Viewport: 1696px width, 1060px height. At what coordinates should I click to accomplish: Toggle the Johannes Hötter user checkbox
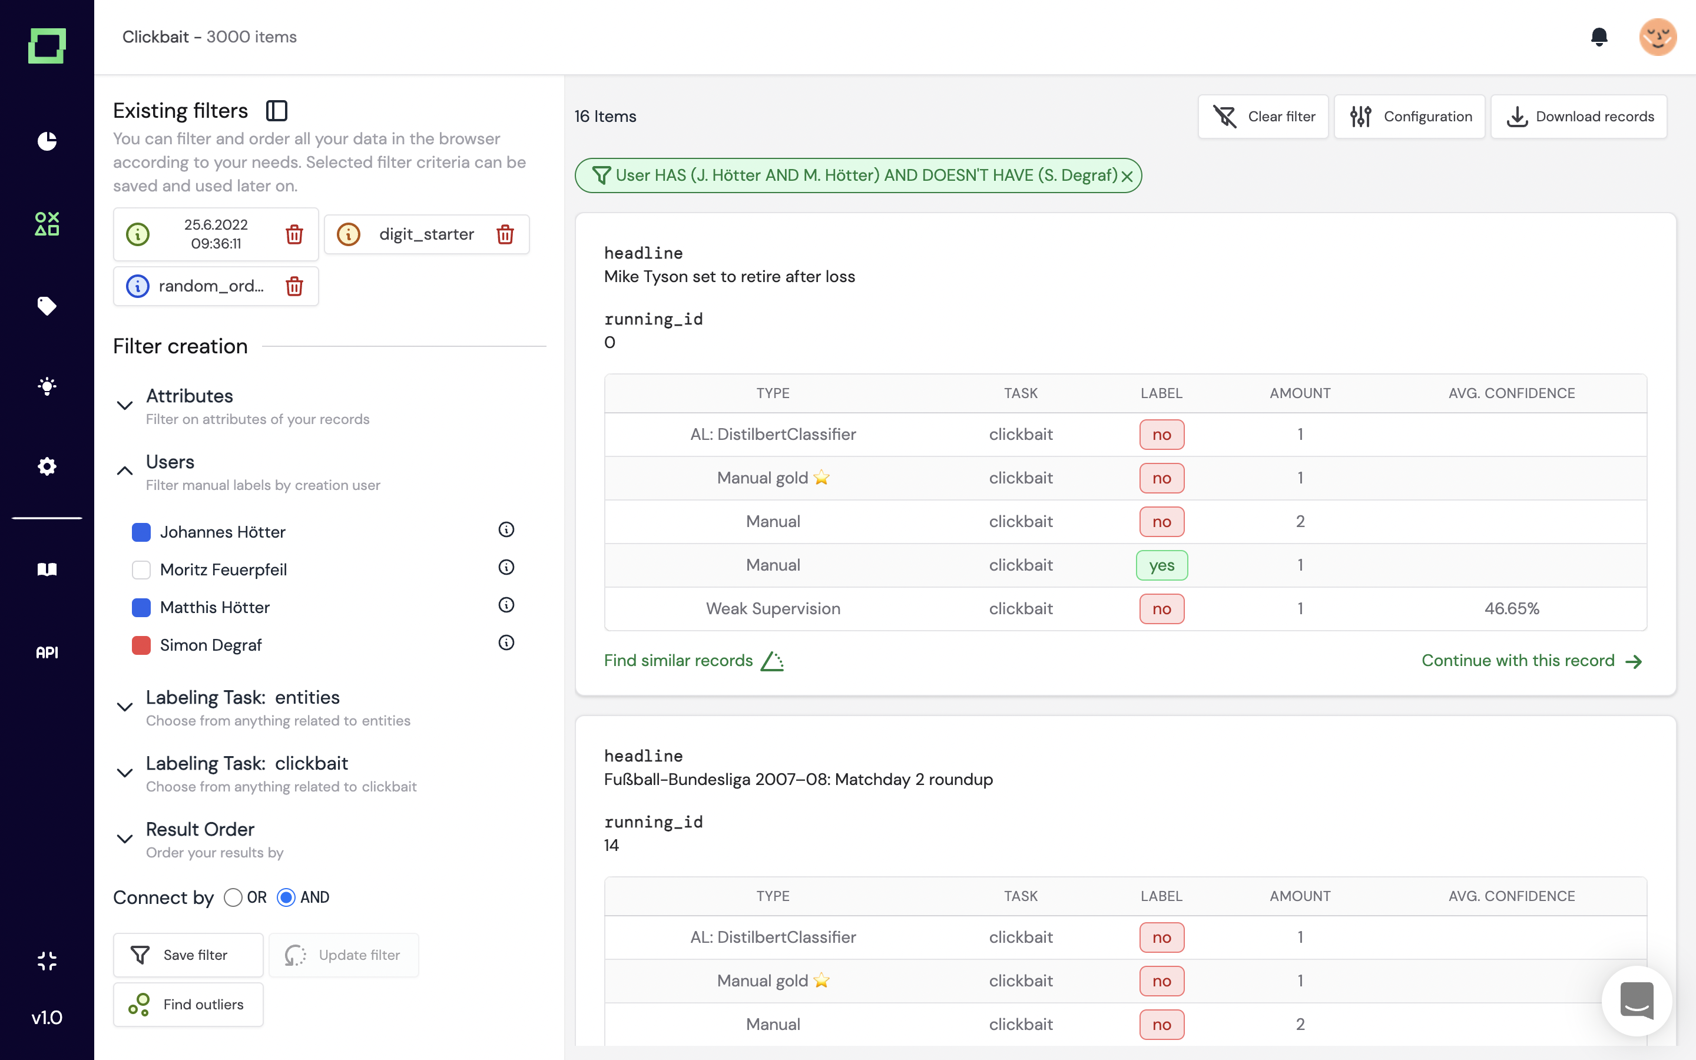click(141, 532)
